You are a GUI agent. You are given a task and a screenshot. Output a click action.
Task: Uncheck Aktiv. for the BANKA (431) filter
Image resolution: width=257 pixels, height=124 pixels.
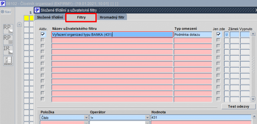click(x=43, y=34)
